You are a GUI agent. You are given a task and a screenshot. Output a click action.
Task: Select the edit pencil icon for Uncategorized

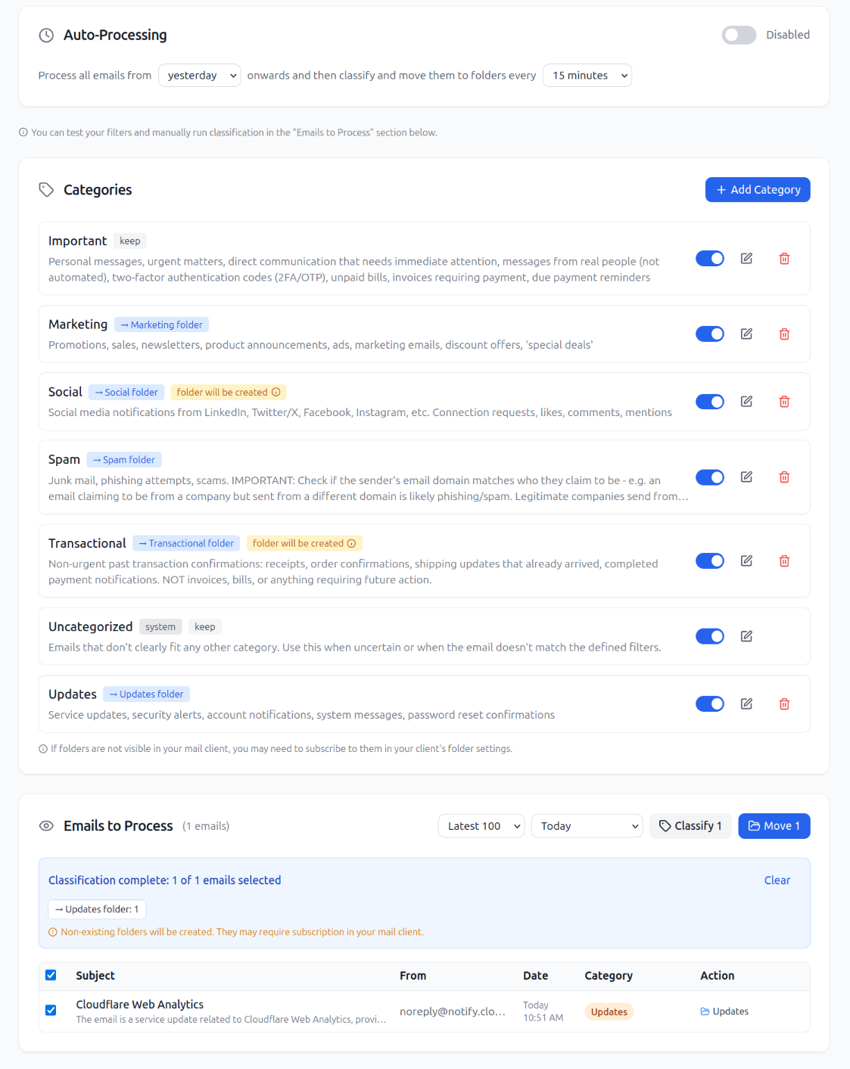coord(746,636)
